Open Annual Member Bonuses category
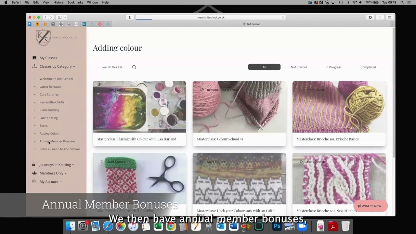This screenshot has width=416, height=234. 57,141
